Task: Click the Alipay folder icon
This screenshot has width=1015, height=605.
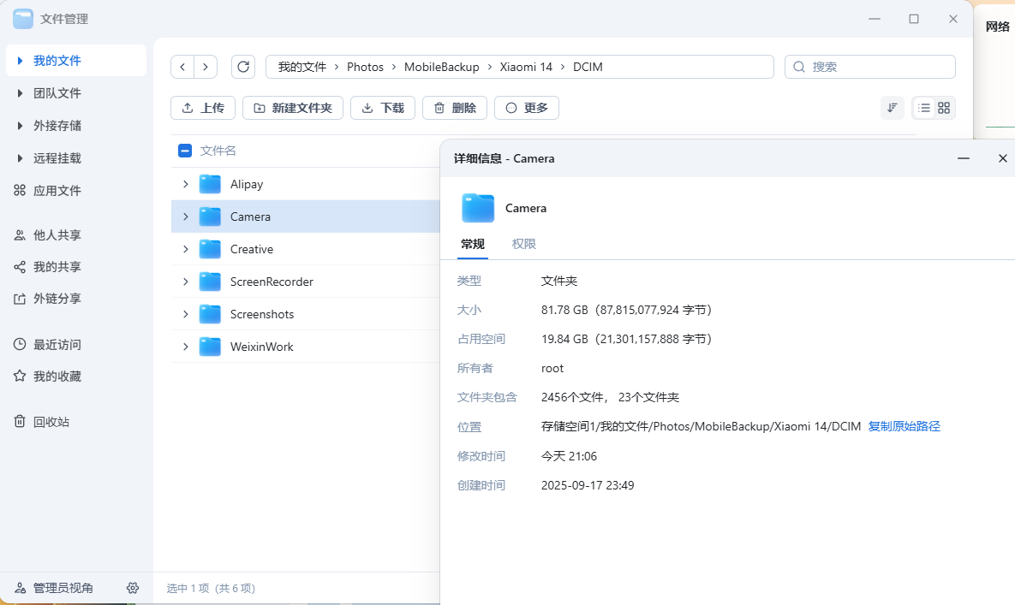Action: pyautogui.click(x=210, y=184)
